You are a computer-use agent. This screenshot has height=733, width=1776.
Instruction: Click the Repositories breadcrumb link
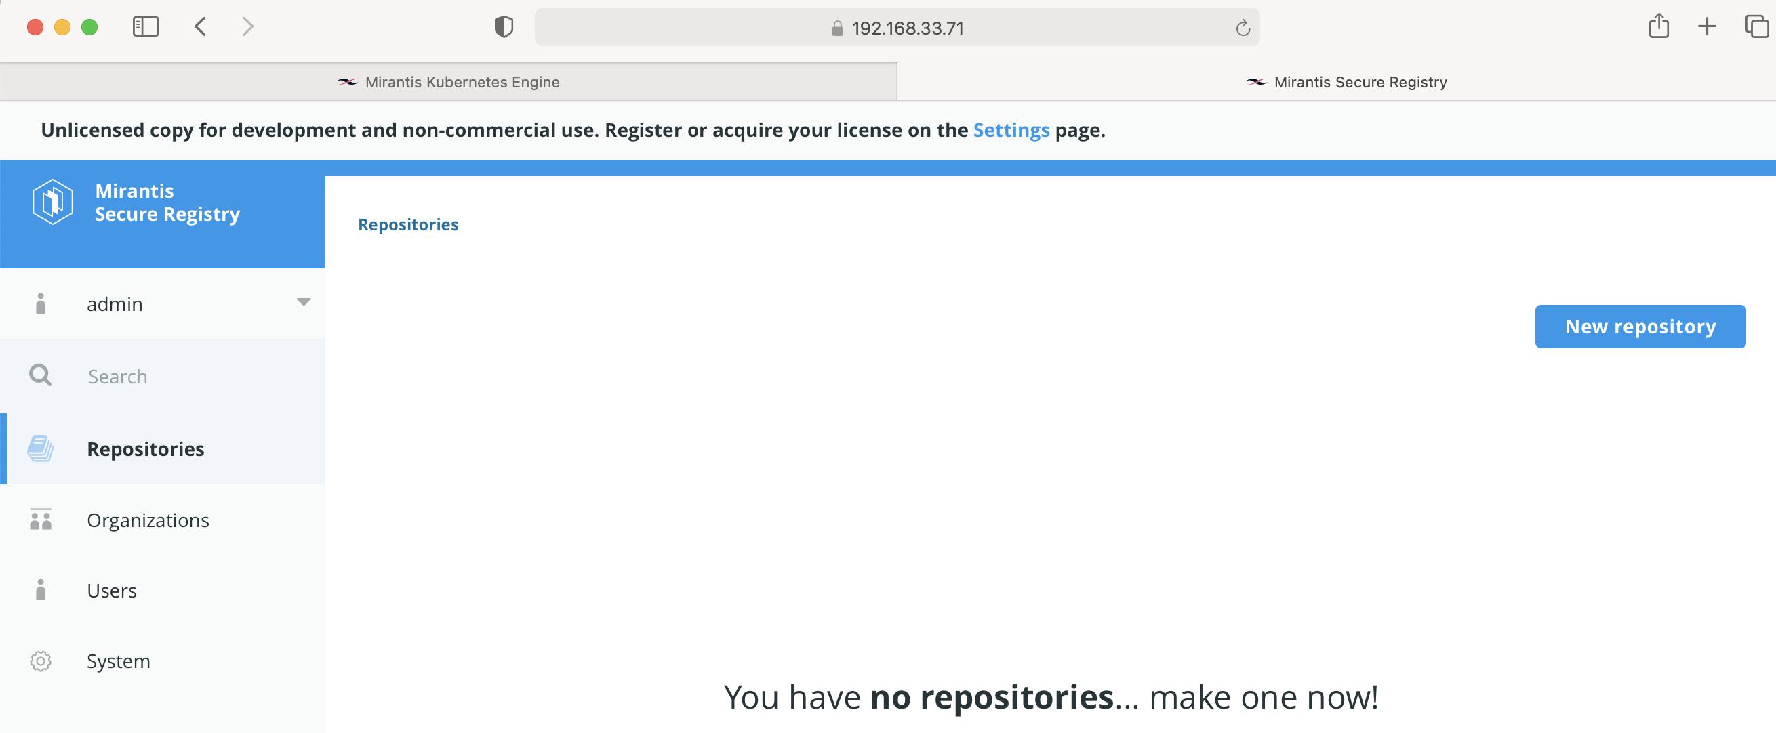pos(407,225)
